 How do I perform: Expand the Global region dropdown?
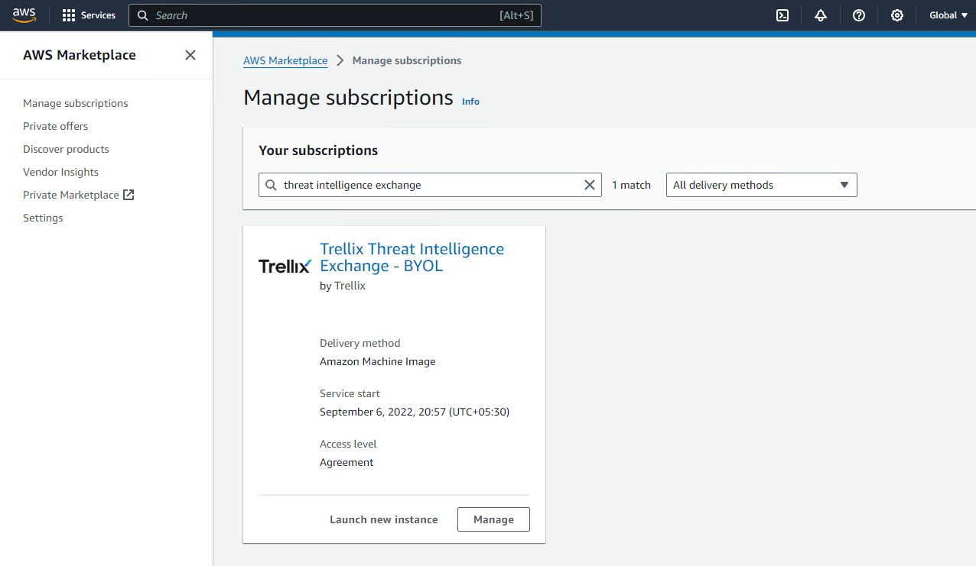(948, 15)
